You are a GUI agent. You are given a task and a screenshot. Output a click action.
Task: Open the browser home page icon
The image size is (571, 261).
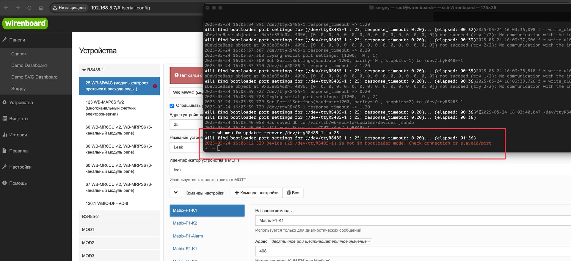point(41,8)
